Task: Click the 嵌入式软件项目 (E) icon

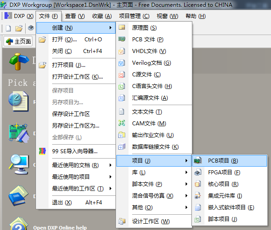Action: tap(198, 207)
